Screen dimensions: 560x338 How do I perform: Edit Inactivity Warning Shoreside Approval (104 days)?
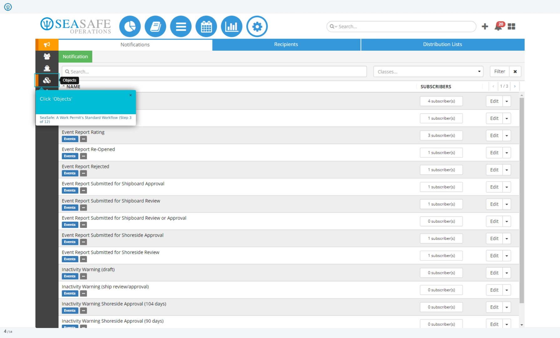494,308
